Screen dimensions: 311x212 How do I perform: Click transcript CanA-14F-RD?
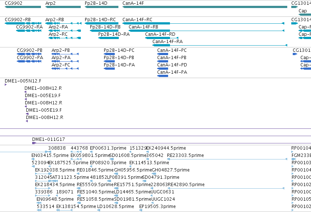tap(162, 38)
